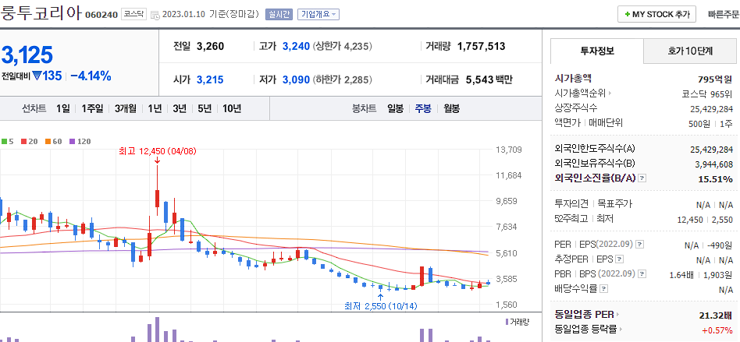Click the 최저 2,550 (10/14) chart marker
This screenshot has height=342, width=740.
381,306
